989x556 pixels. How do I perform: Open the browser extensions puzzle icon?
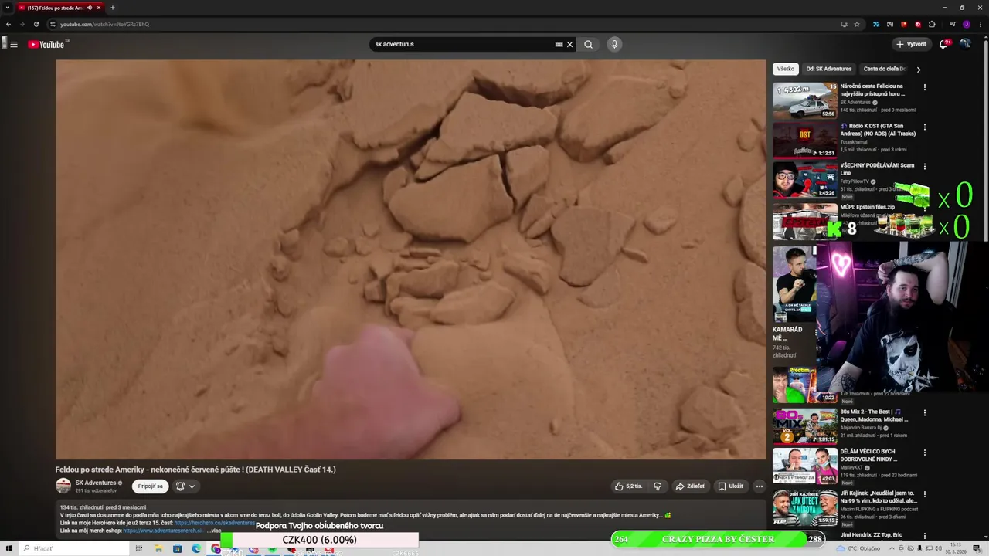pyautogui.click(x=932, y=24)
